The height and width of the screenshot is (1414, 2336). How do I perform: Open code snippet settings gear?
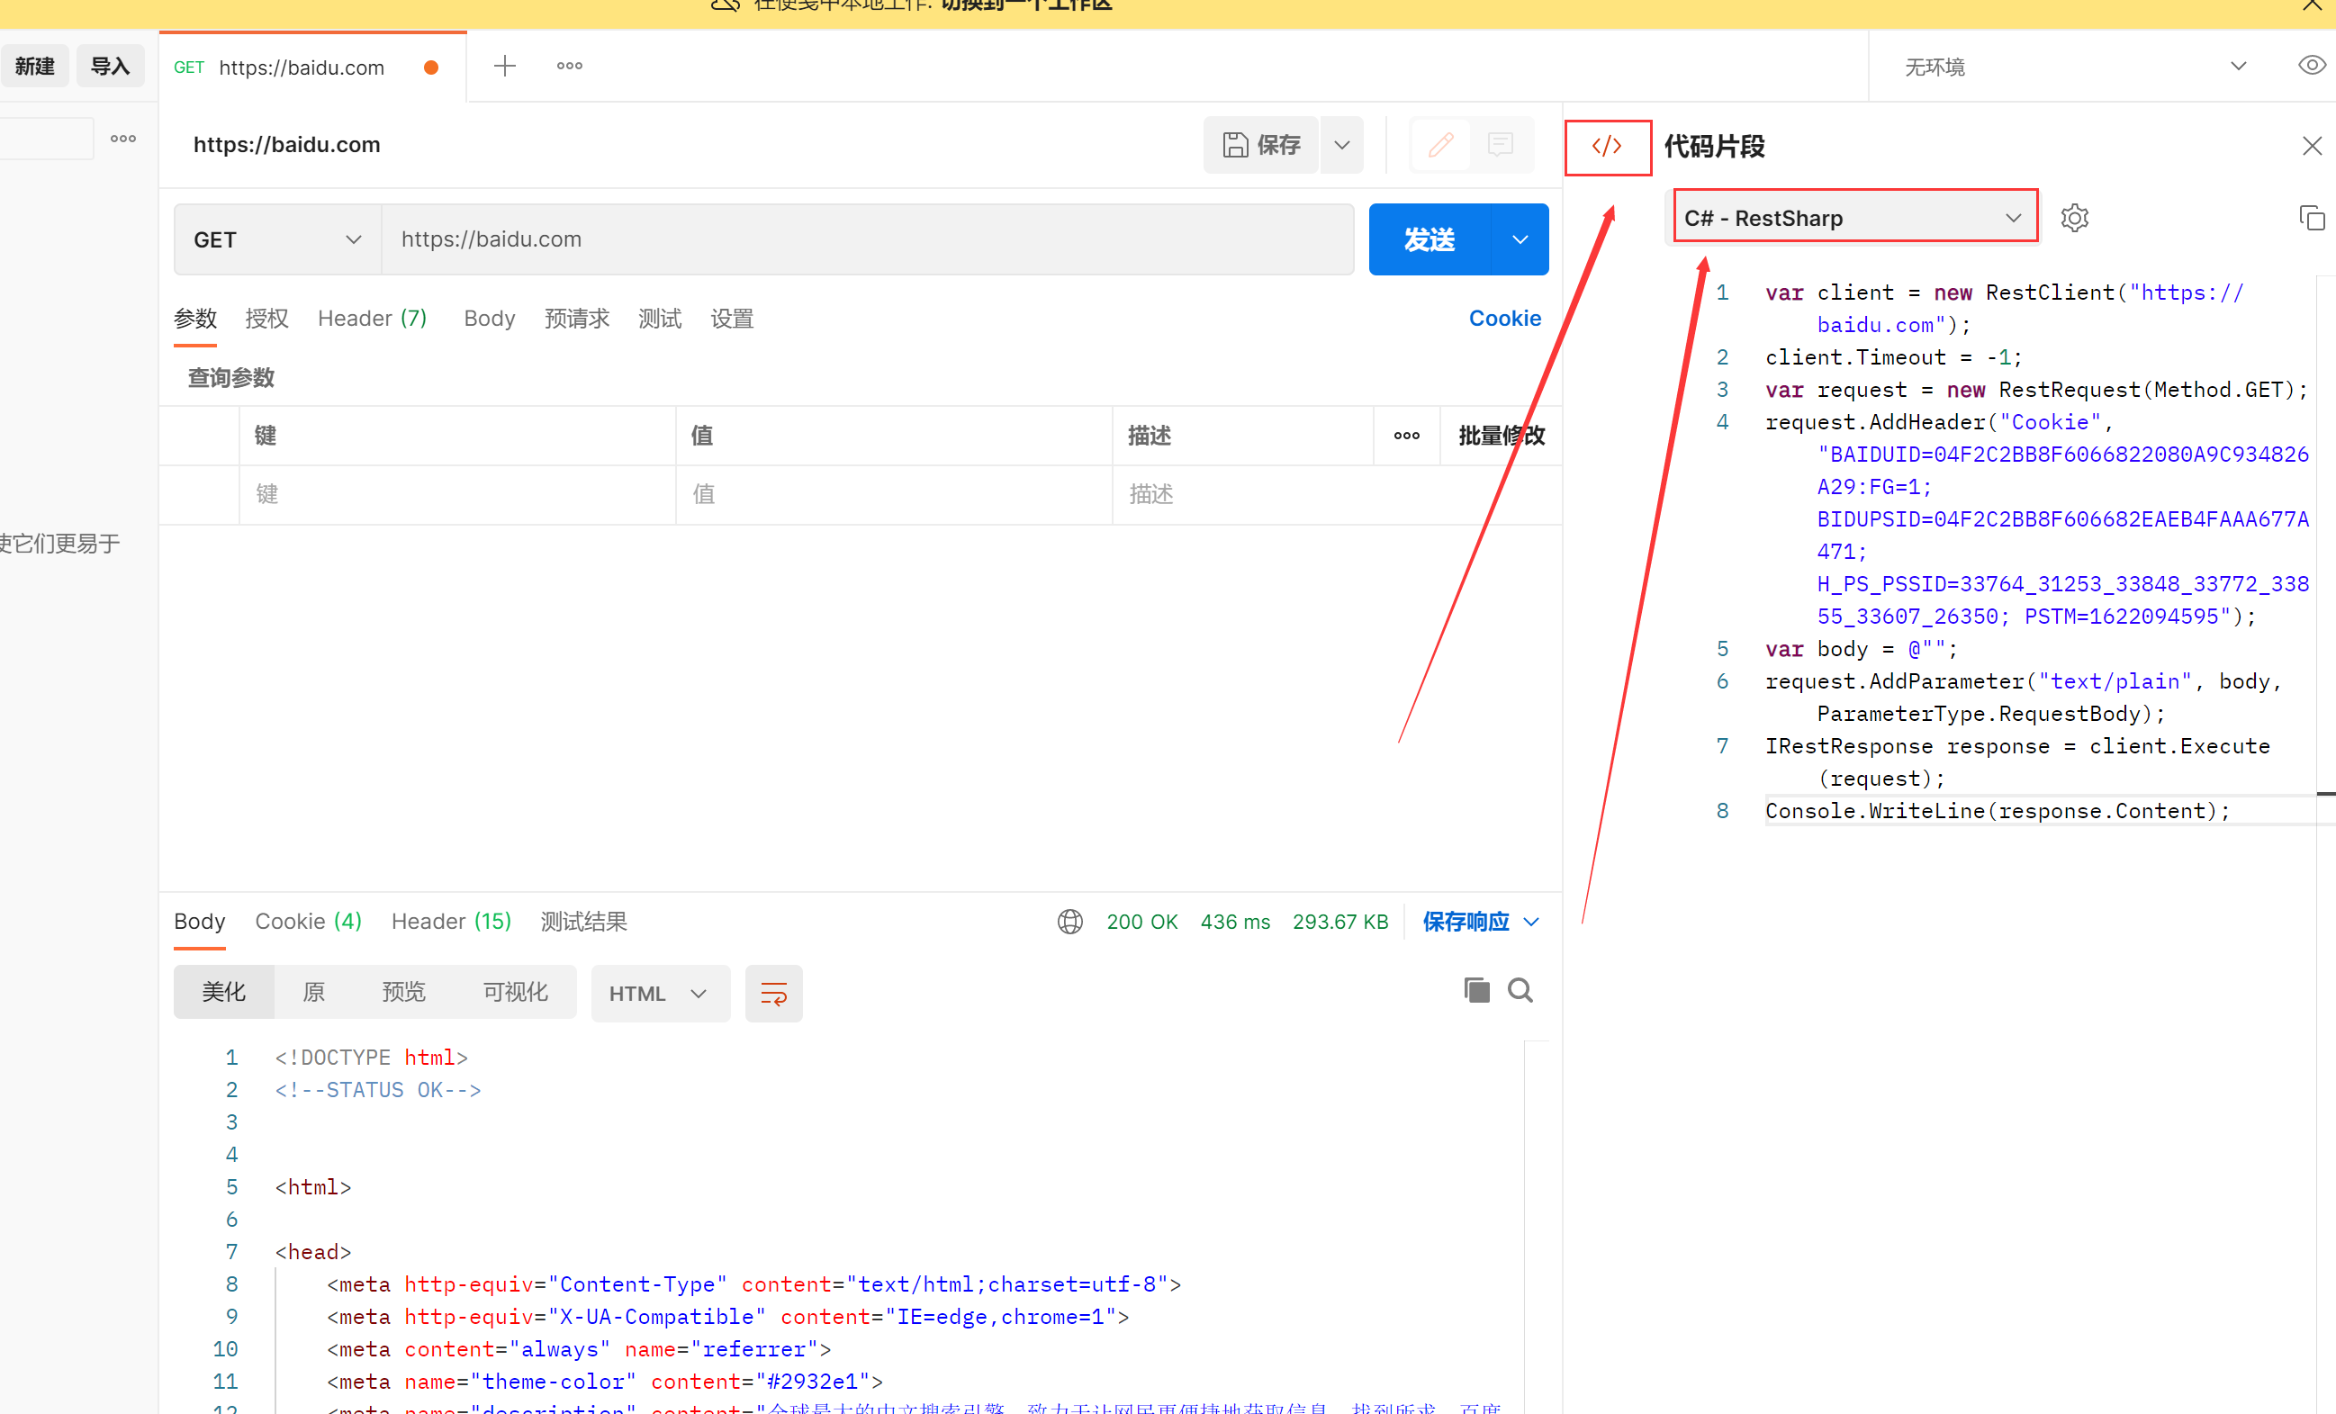coord(2073,217)
